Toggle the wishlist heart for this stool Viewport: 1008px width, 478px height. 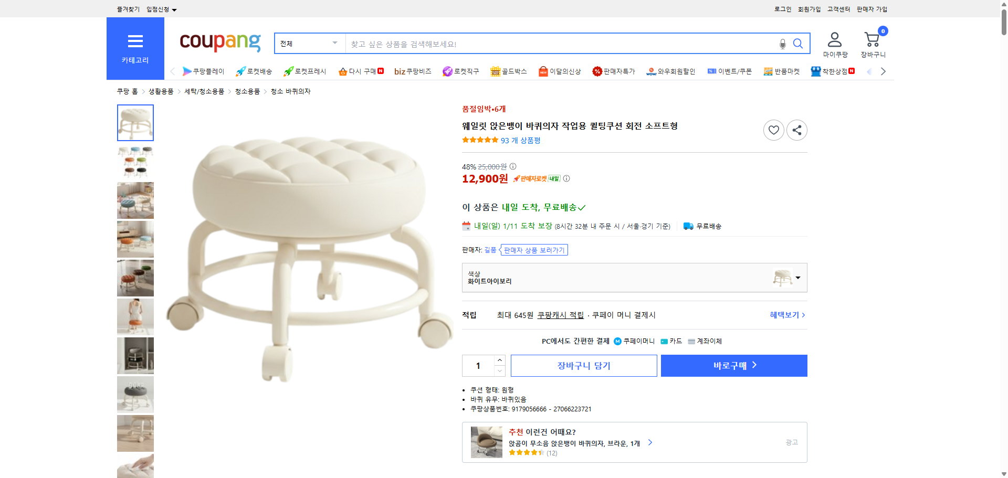point(773,130)
